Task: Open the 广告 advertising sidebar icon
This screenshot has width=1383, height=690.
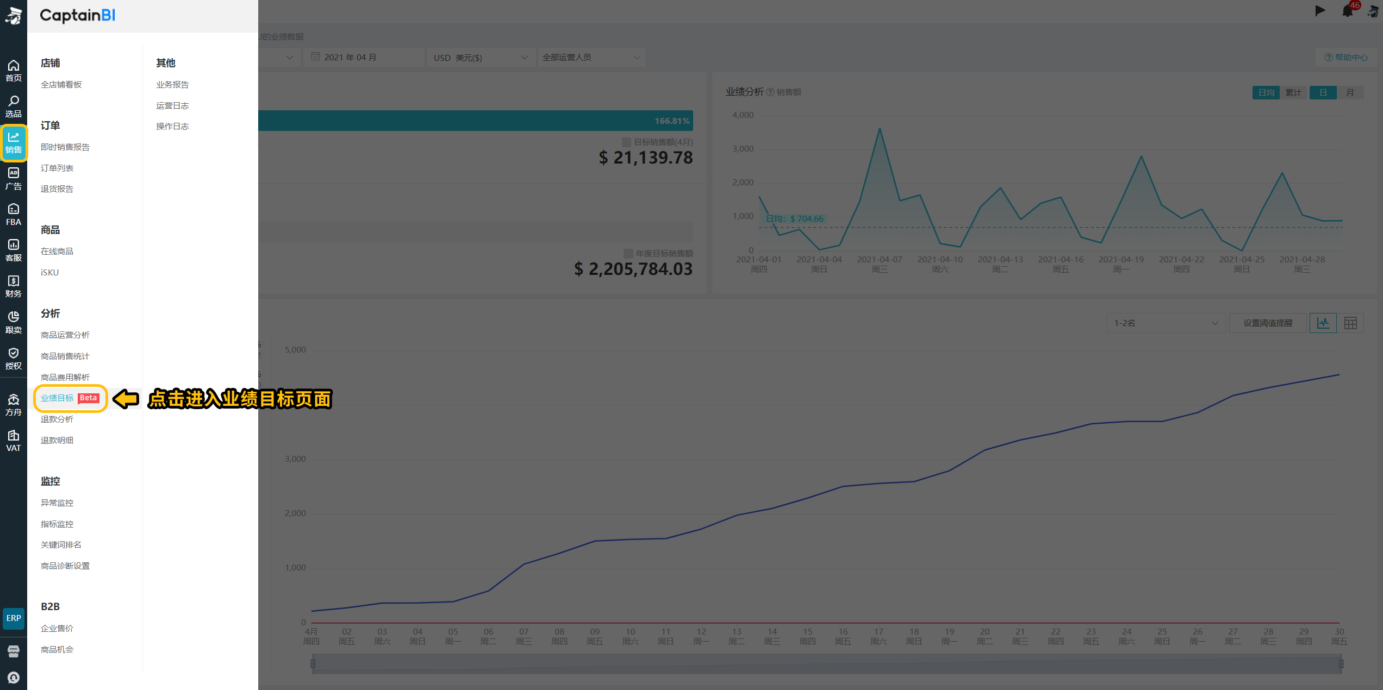Action: (x=14, y=179)
